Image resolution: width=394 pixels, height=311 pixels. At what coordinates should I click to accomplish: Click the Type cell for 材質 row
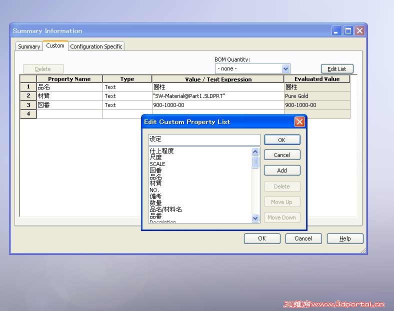click(x=127, y=96)
